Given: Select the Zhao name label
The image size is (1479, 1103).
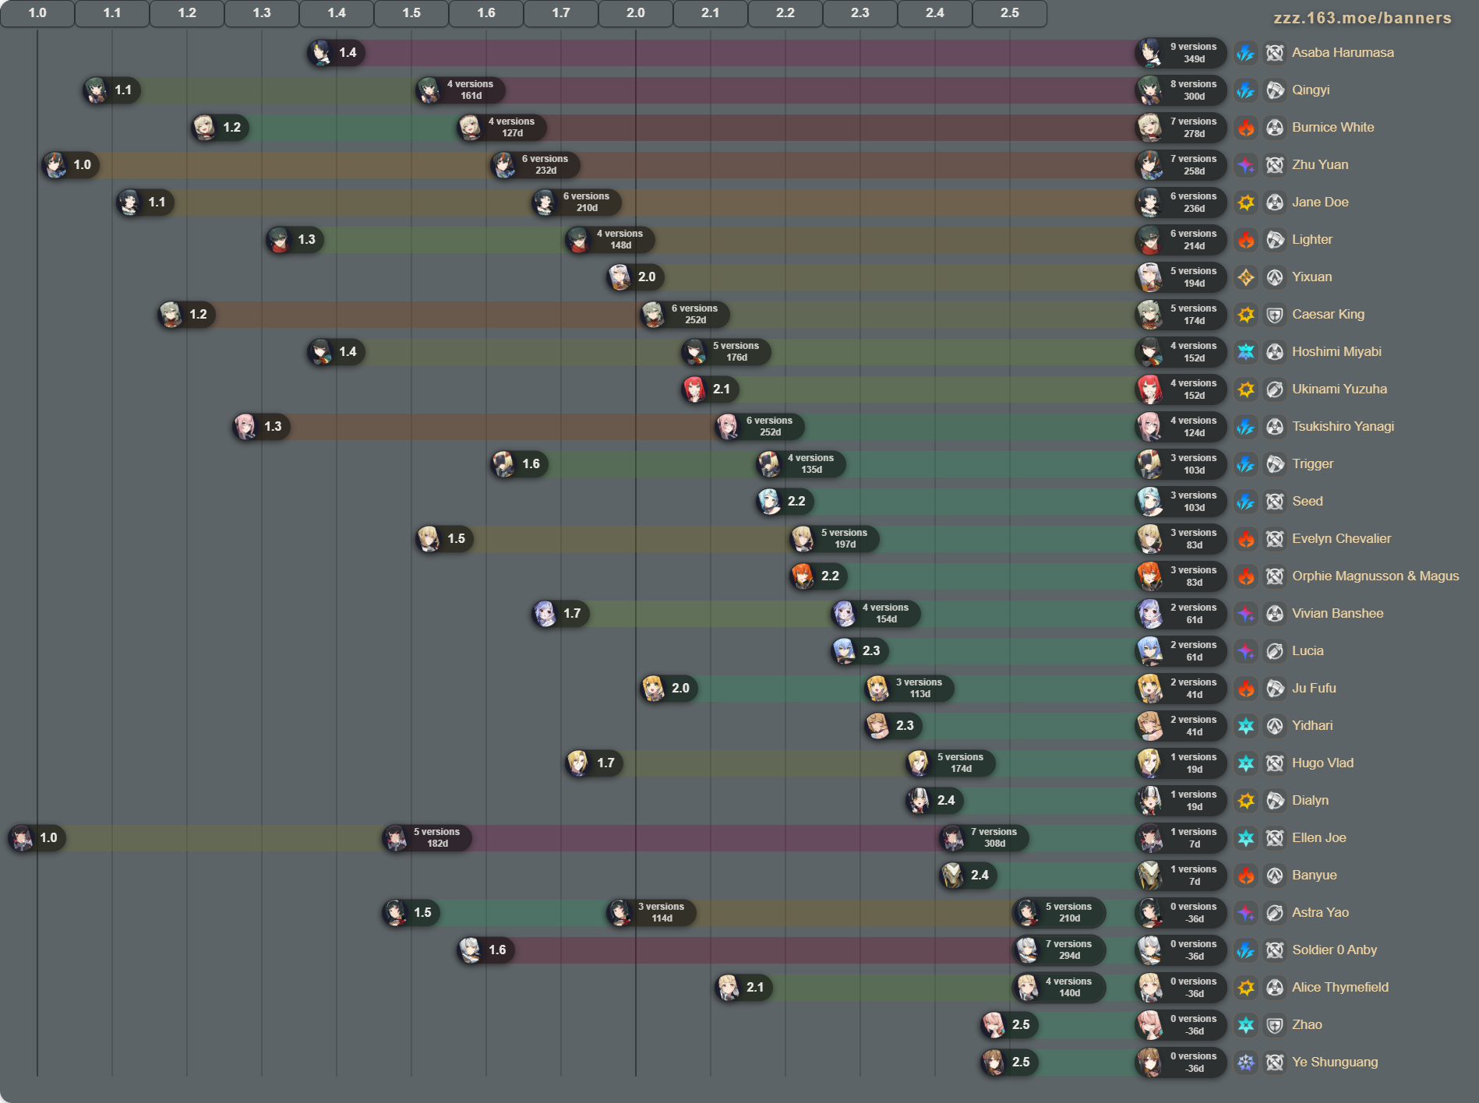Looking at the screenshot, I should pos(1307,1025).
